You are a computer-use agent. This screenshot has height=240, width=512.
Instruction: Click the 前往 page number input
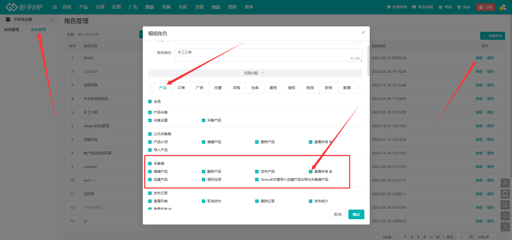tap(461, 237)
